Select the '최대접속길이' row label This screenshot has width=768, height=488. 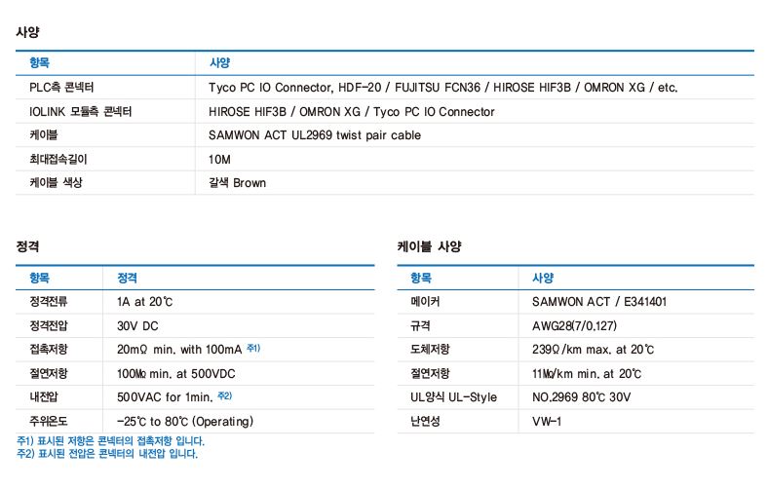tap(58, 159)
